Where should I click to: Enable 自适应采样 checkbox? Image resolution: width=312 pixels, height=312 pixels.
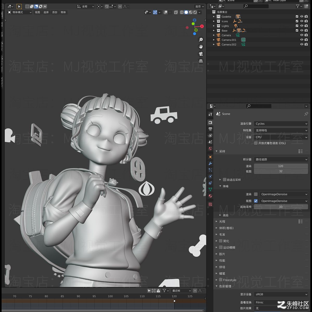(x=225, y=180)
